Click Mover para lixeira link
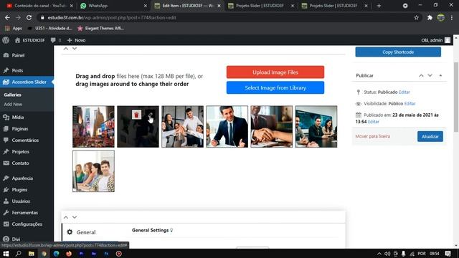459x258 pixels. tap(372, 136)
